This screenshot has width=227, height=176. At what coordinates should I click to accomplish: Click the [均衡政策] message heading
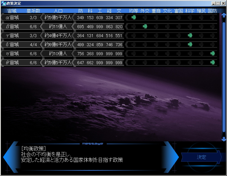click(34, 148)
